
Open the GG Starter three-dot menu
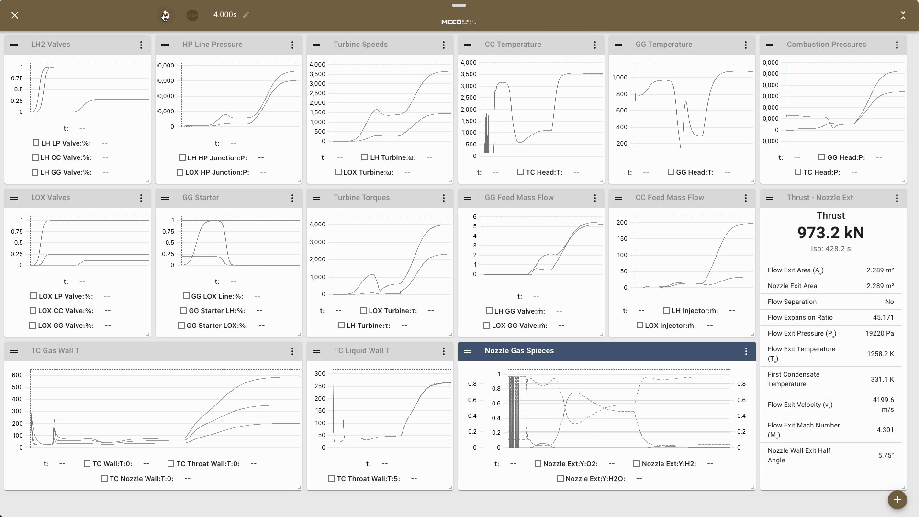(292, 198)
